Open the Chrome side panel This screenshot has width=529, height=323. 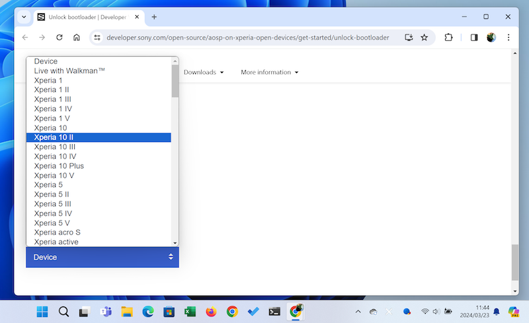(474, 38)
